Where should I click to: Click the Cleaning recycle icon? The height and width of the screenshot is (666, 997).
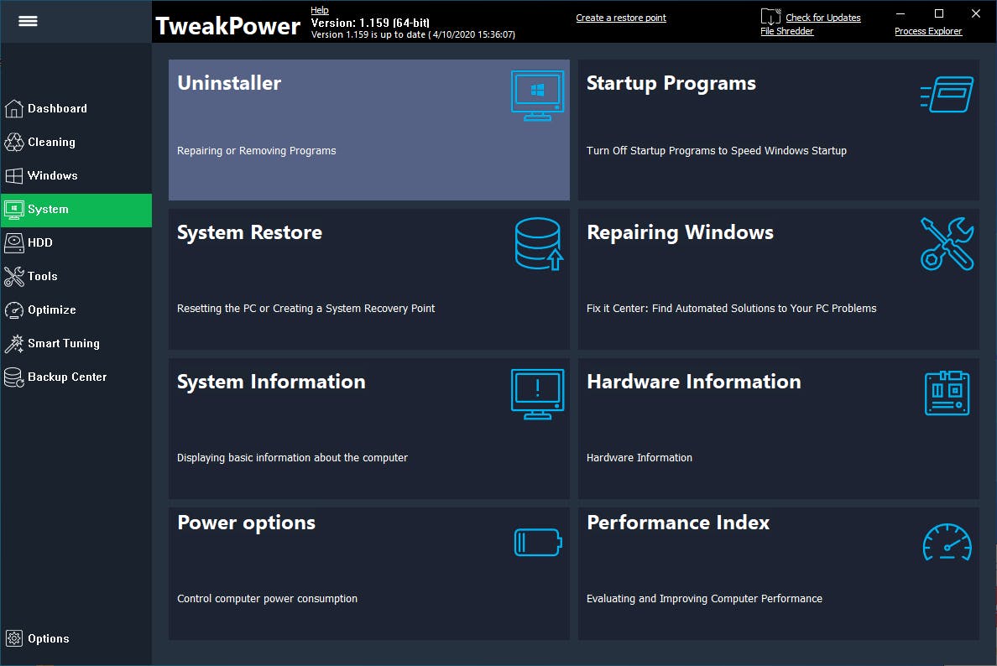pos(14,143)
